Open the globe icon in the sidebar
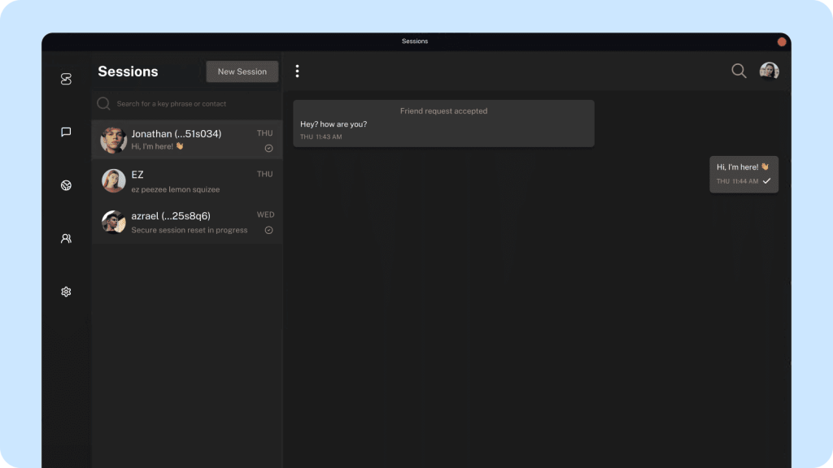 [x=66, y=185]
